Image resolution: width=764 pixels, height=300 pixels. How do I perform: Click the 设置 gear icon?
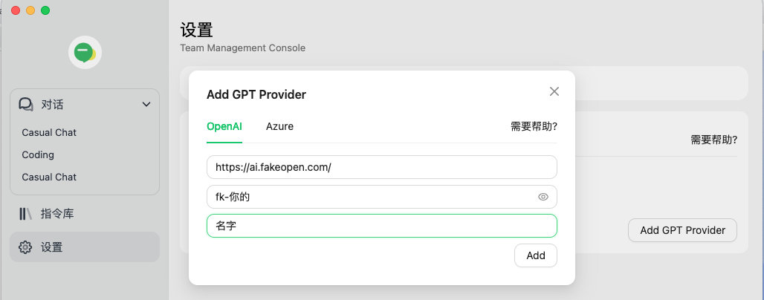click(x=26, y=247)
